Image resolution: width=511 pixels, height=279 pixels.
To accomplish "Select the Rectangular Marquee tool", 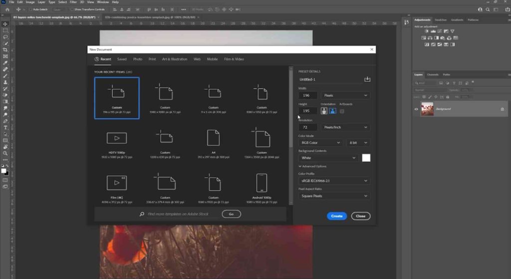I will pyautogui.click(x=5, y=30).
